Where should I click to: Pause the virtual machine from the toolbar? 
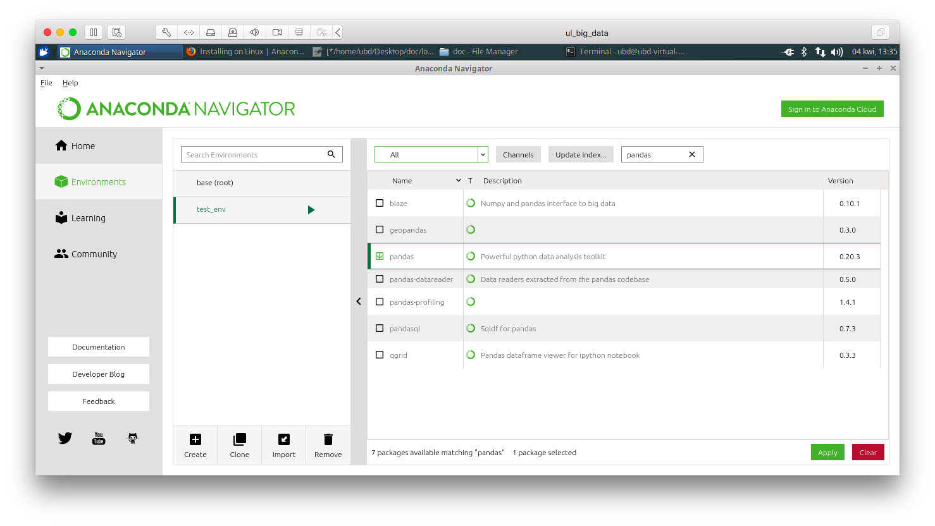click(x=94, y=32)
